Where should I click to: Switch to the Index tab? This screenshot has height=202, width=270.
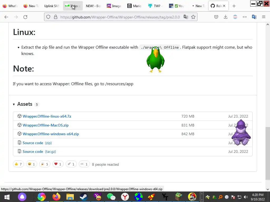[x=73, y=6]
